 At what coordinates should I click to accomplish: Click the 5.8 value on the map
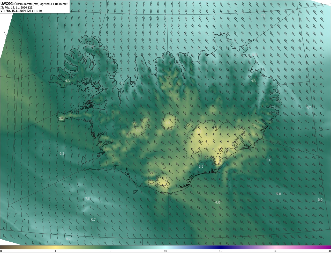(x=279, y=194)
